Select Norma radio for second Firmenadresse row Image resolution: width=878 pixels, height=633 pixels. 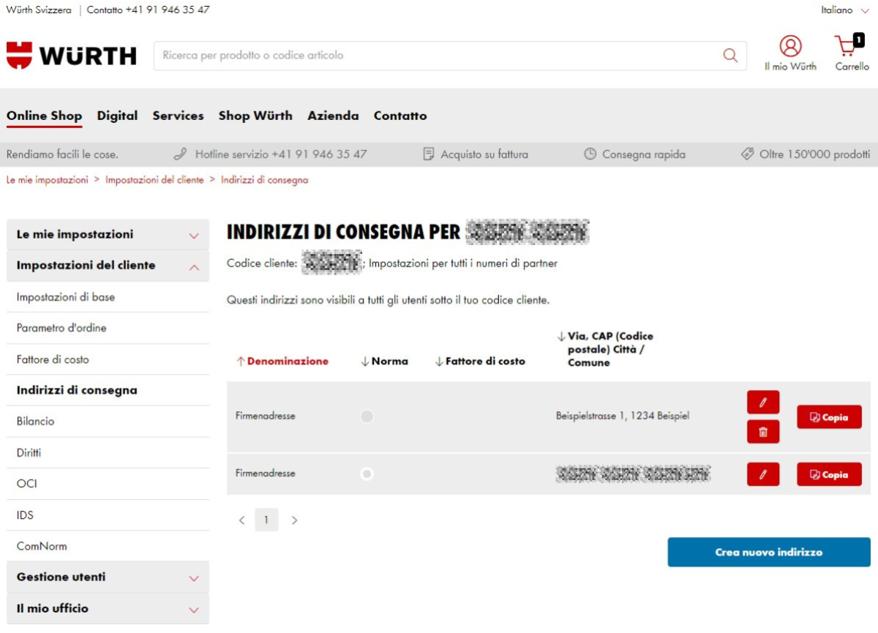click(x=367, y=474)
